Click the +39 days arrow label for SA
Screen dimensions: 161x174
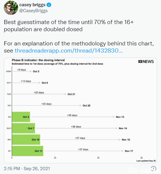pyautogui.click(x=72, y=115)
